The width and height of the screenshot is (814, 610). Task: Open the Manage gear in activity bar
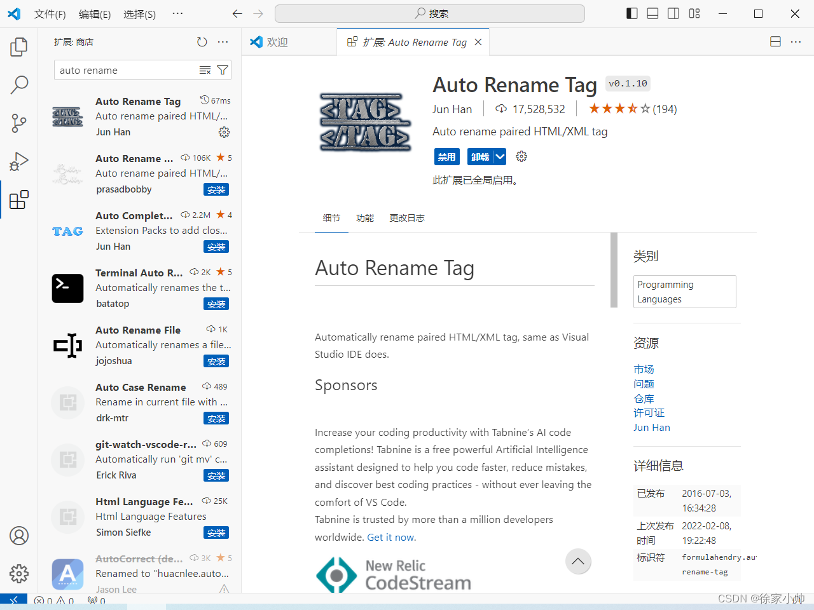click(19, 574)
